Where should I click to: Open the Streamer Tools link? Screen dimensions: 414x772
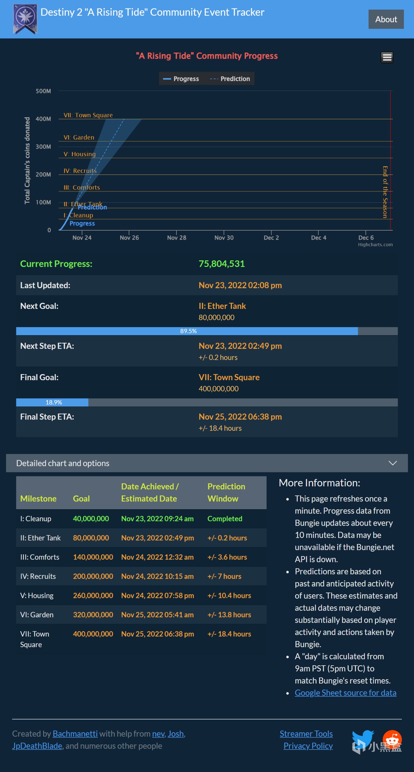click(x=306, y=733)
